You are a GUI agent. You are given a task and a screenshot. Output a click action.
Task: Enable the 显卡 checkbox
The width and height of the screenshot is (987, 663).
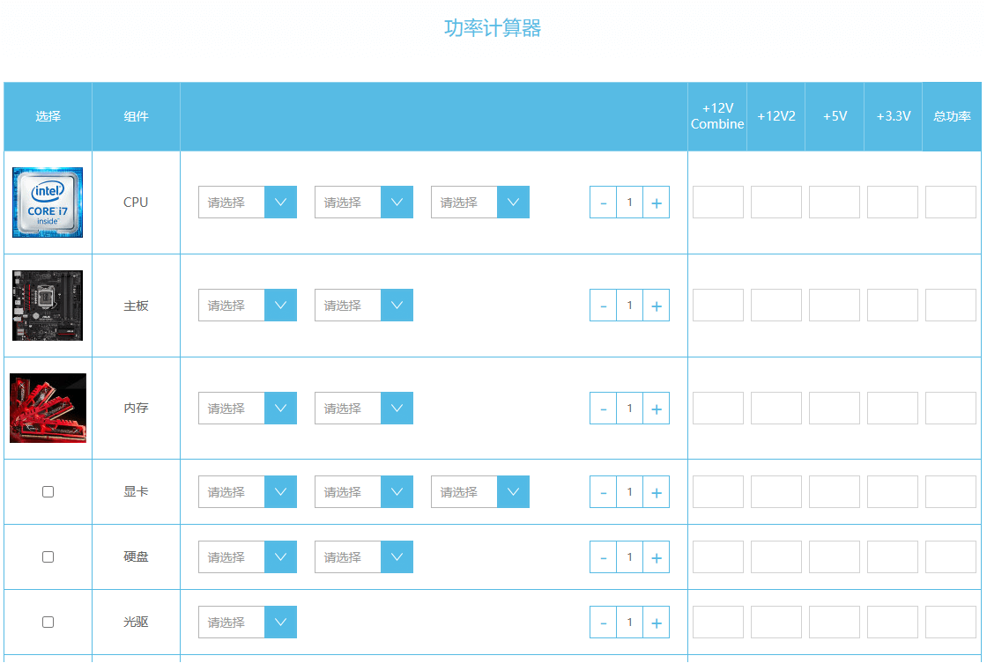48,492
